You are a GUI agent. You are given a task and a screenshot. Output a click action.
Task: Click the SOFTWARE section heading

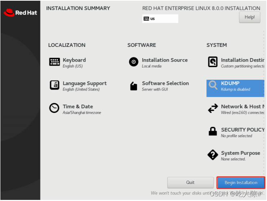(x=142, y=45)
